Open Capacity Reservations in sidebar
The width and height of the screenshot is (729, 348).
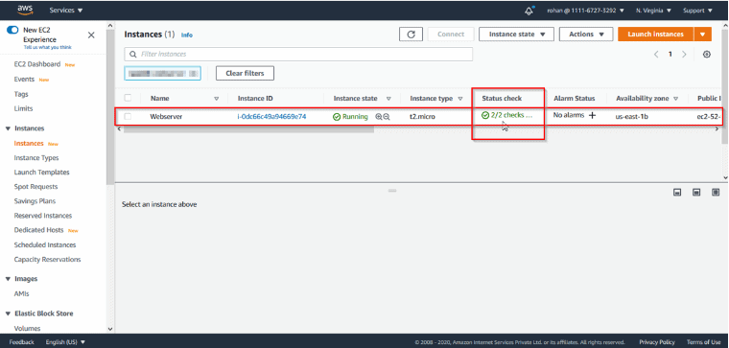pos(47,259)
